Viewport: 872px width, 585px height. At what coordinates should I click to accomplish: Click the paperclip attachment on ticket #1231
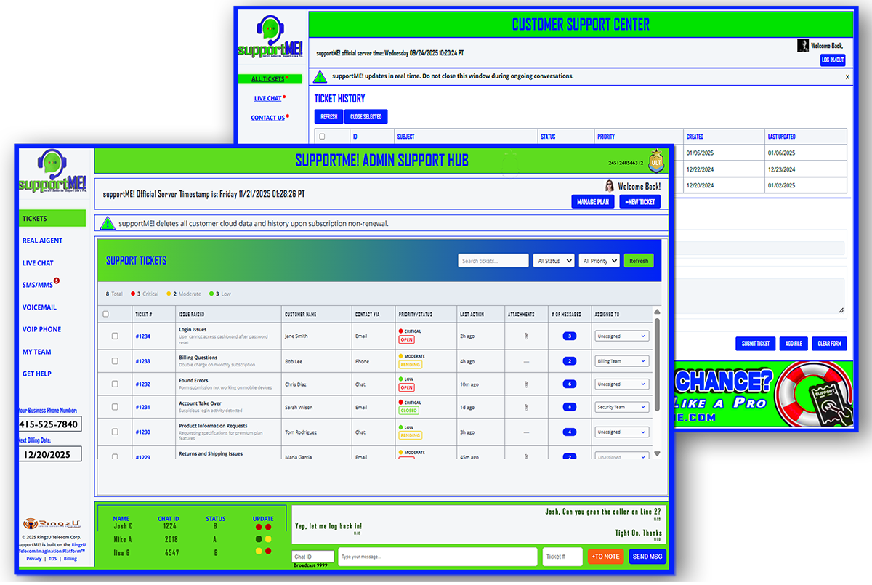click(x=526, y=407)
